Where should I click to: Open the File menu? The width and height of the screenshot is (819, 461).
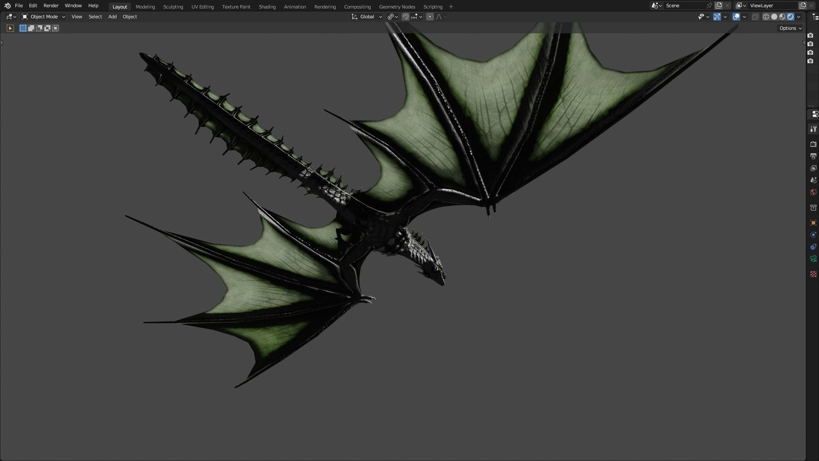click(19, 6)
